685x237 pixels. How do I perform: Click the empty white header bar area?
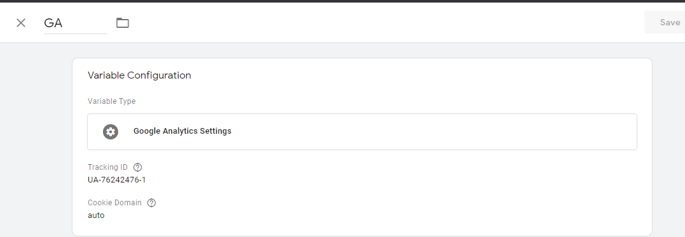click(x=384, y=23)
